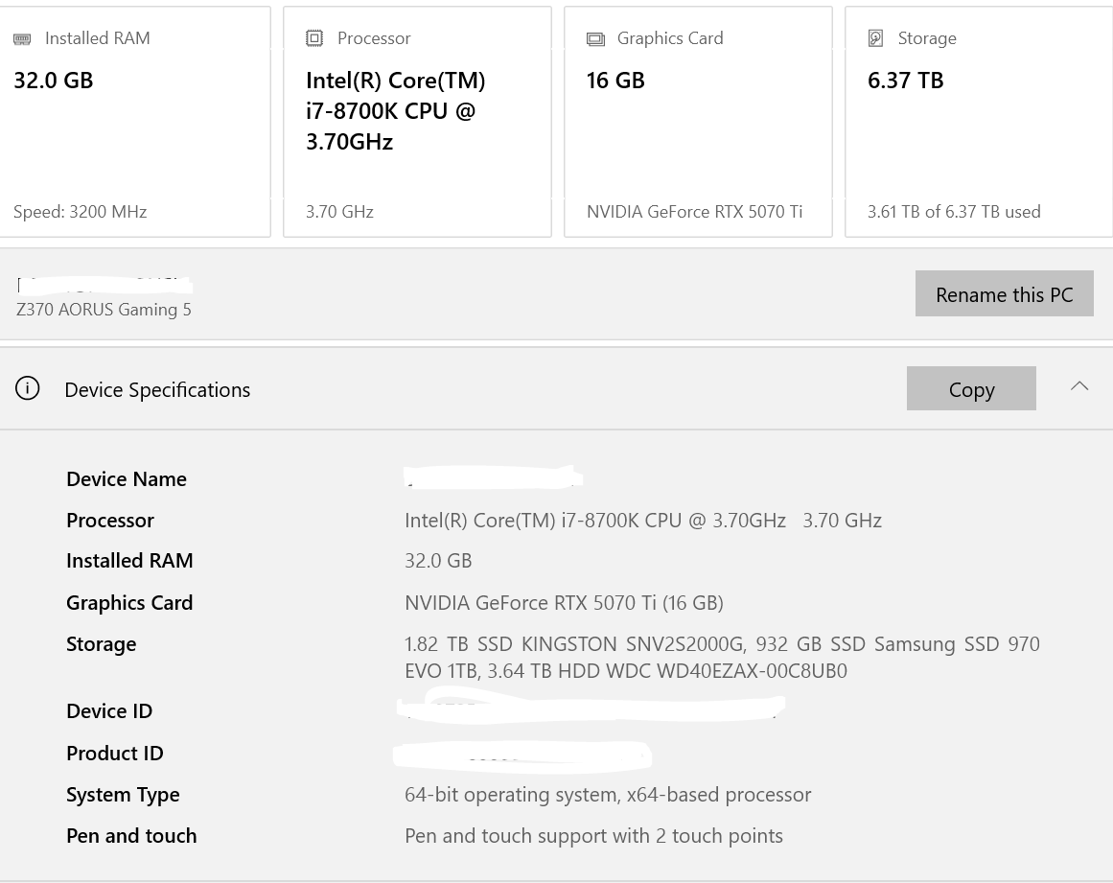This screenshot has height=883, width=1113.
Task: Click the info icon beside Device Specifications
Action: pyautogui.click(x=28, y=388)
